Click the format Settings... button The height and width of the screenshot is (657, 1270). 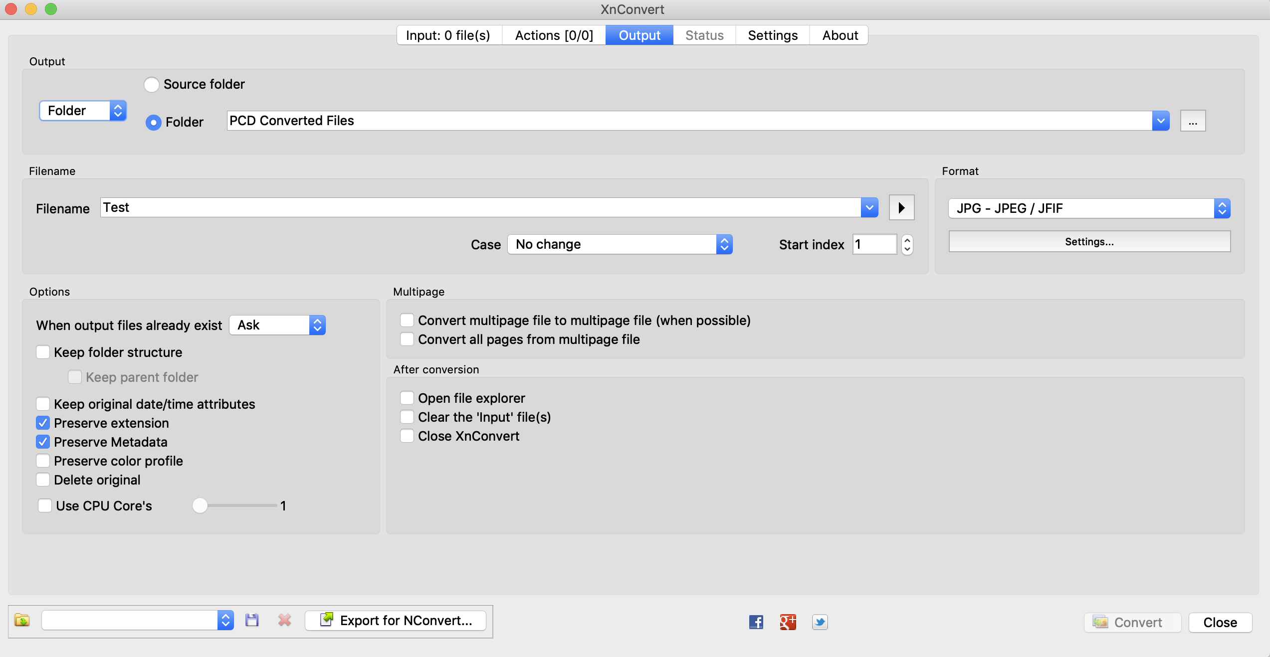(1089, 242)
